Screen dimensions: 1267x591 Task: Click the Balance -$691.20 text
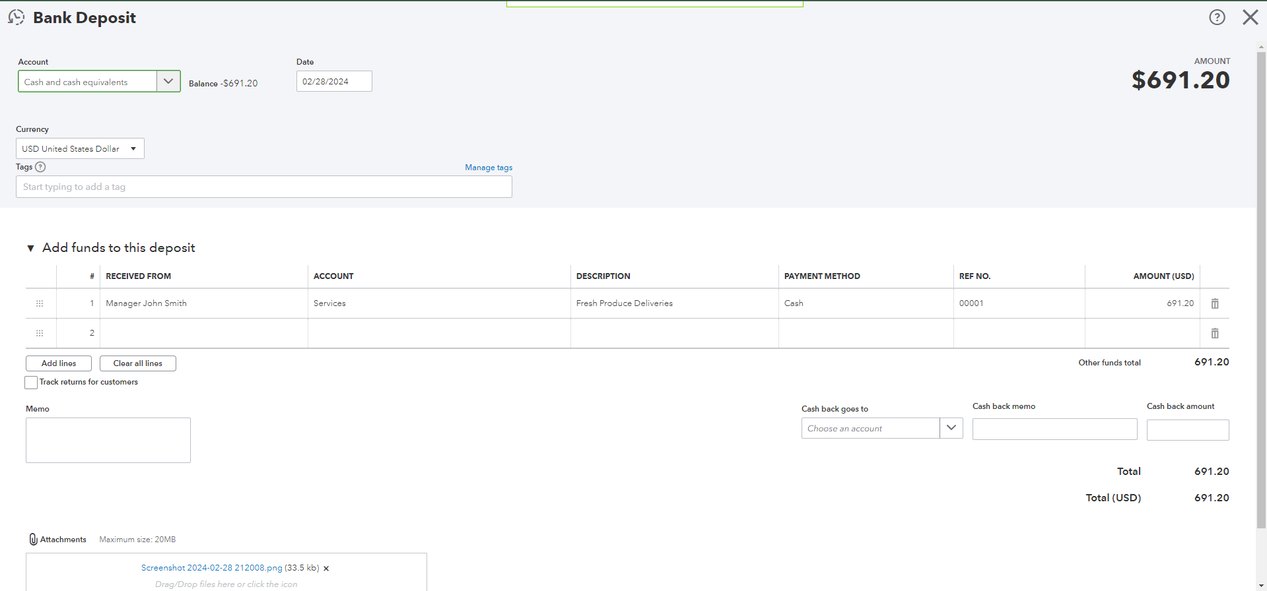223,83
